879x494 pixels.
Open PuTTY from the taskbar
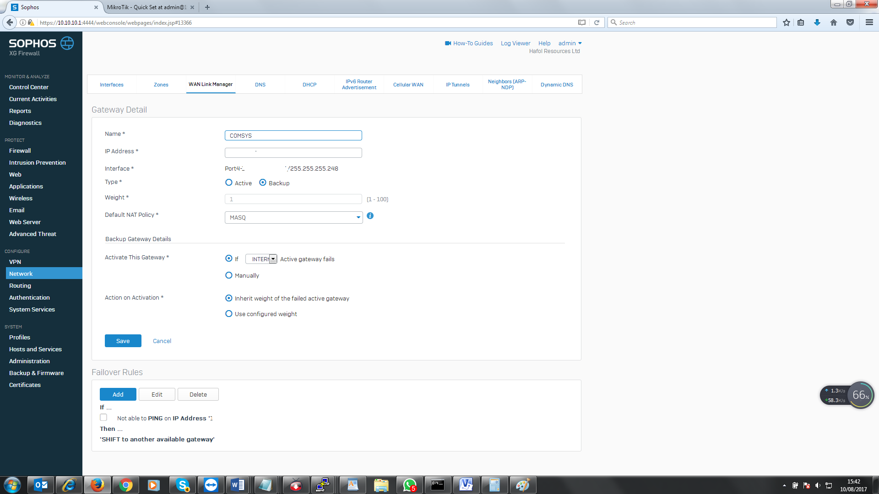click(323, 485)
